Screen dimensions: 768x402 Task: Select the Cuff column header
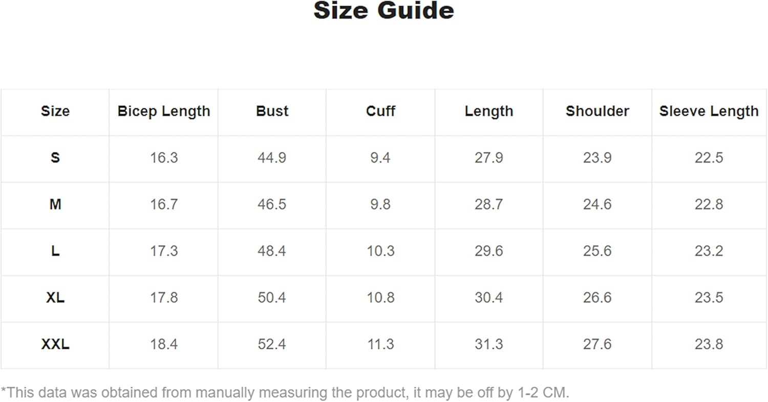click(380, 111)
